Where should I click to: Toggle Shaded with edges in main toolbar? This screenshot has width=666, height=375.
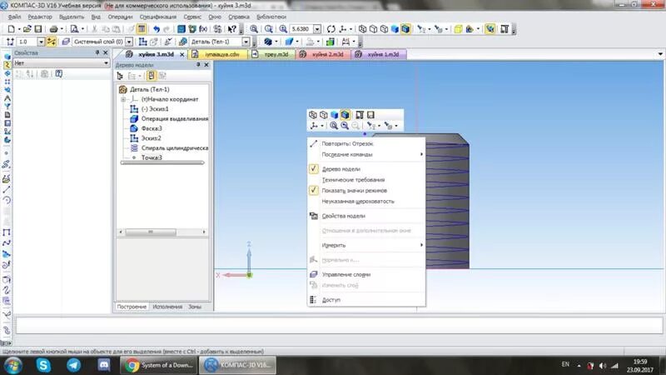click(405, 29)
